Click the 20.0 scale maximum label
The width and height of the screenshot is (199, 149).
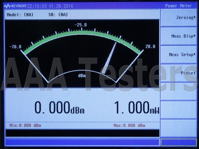point(150,46)
